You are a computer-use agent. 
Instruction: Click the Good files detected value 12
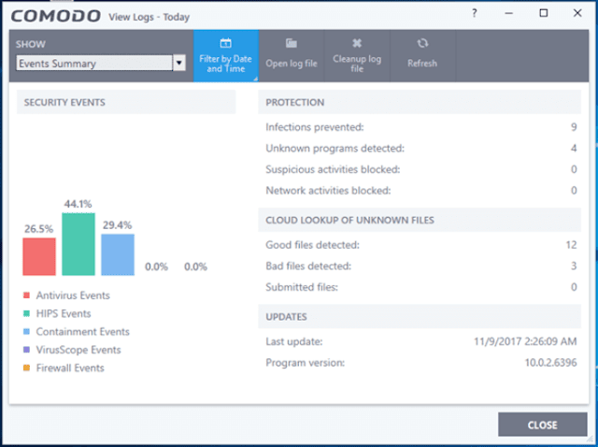pos(571,245)
